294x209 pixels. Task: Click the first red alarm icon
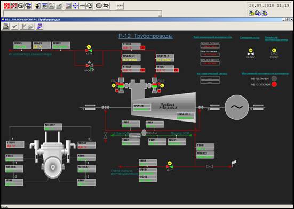(7, 6)
